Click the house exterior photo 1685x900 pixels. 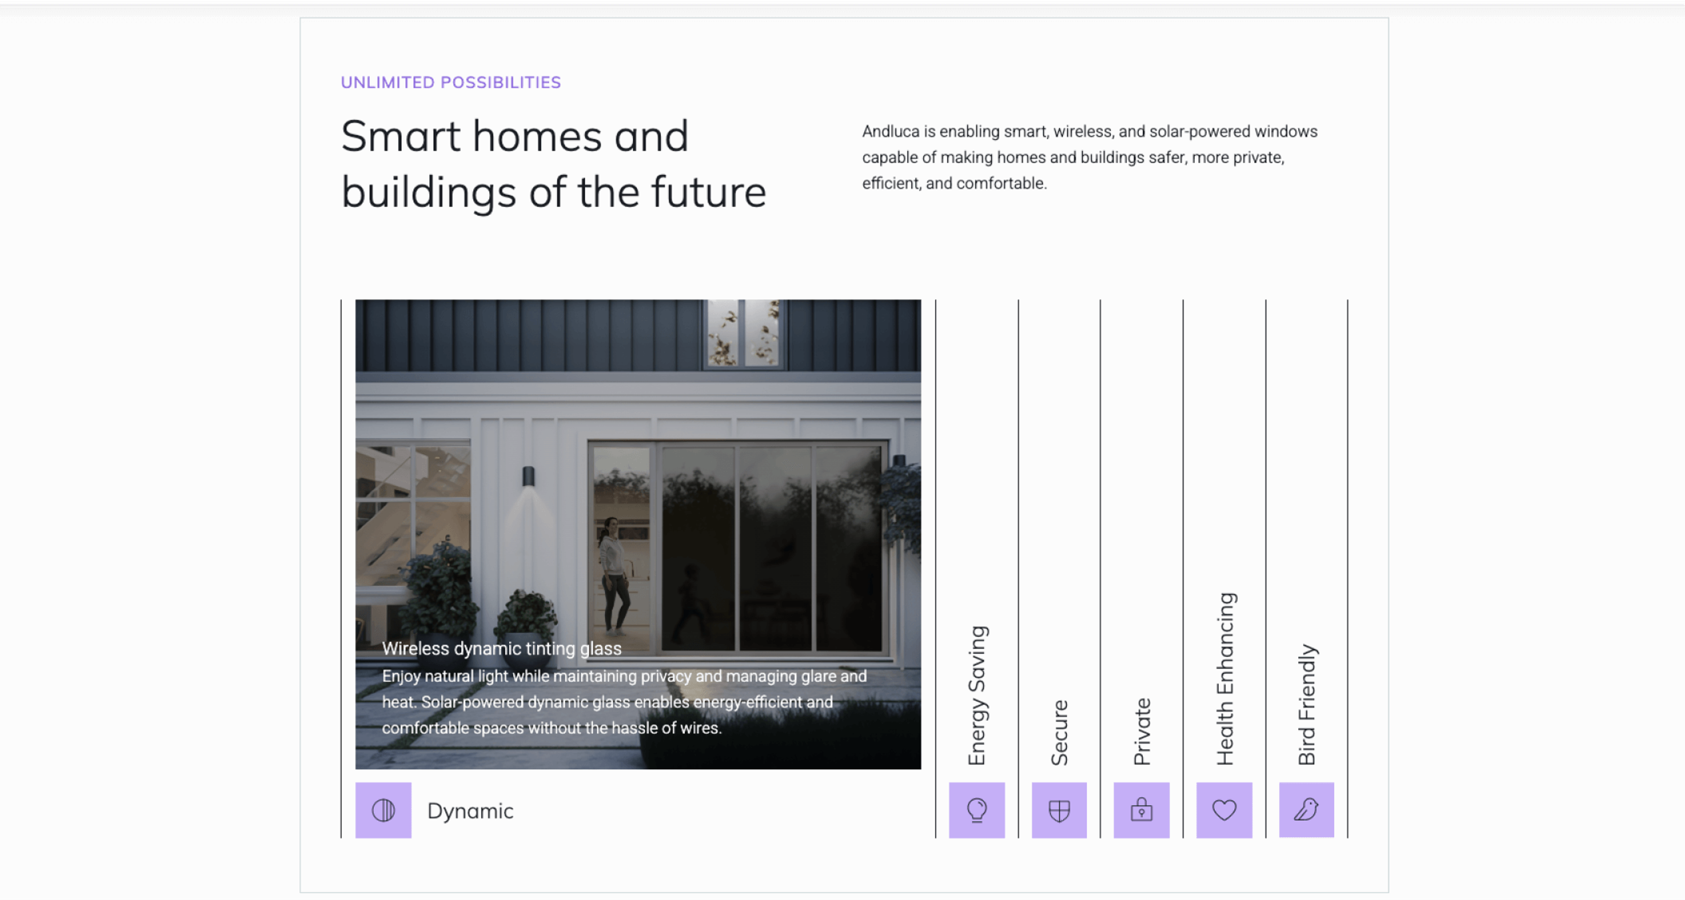[x=638, y=534]
